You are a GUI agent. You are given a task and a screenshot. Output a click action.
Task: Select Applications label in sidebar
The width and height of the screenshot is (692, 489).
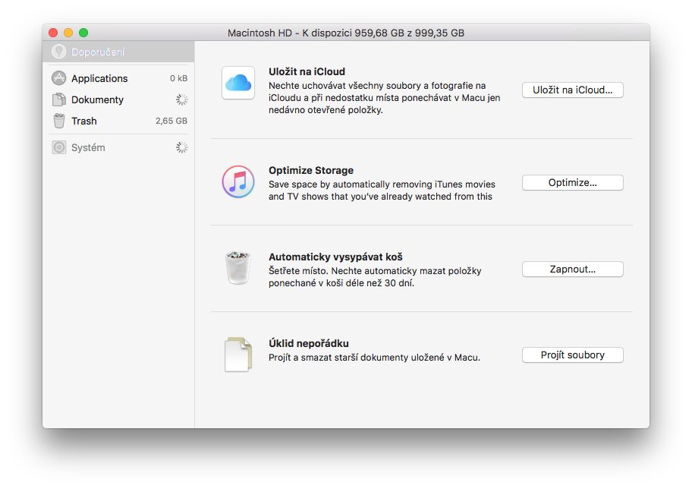(99, 78)
